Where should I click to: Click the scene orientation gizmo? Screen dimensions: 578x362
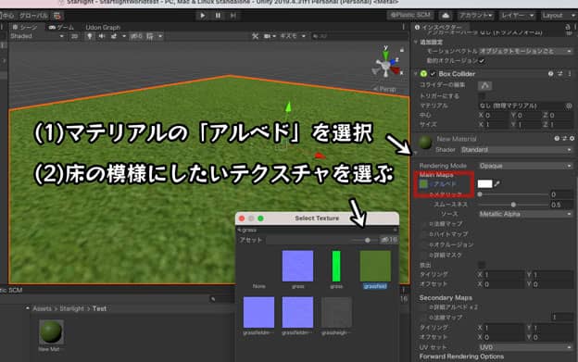coord(387,63)
